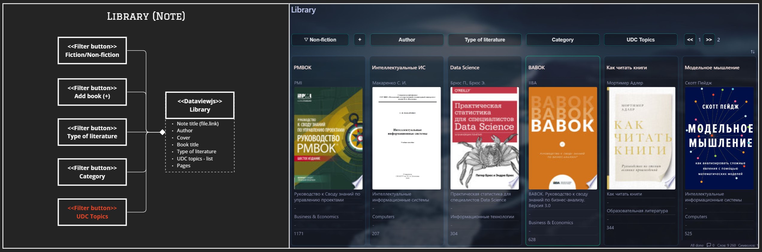
Task: Click the dark blue Скотт Пейдж cover
Action: pyautogui.click(x=719, y=138)
